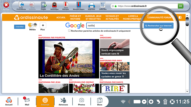Open POÉSIE ET HISTOIRE menu

tap(75, 18)
